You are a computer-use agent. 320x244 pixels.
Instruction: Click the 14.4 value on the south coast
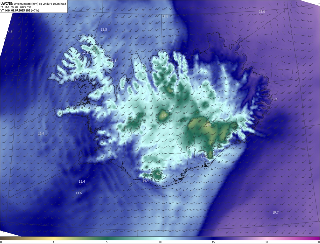(145, 181)
